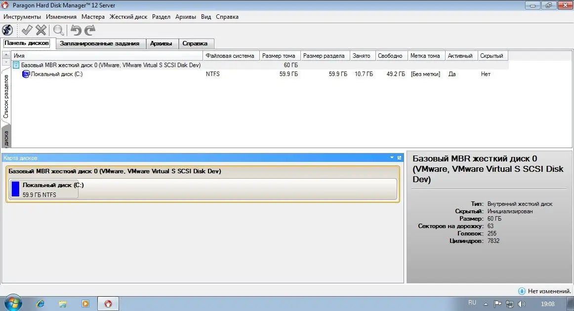Maximize the Карта дисков panel
Viewport: 574px width, 311px height.
click(400, 157)
